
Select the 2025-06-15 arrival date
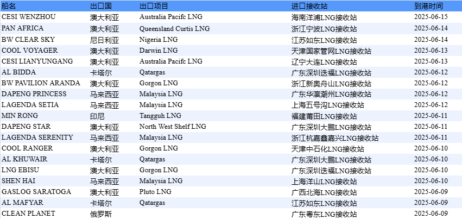pos(431,17)
